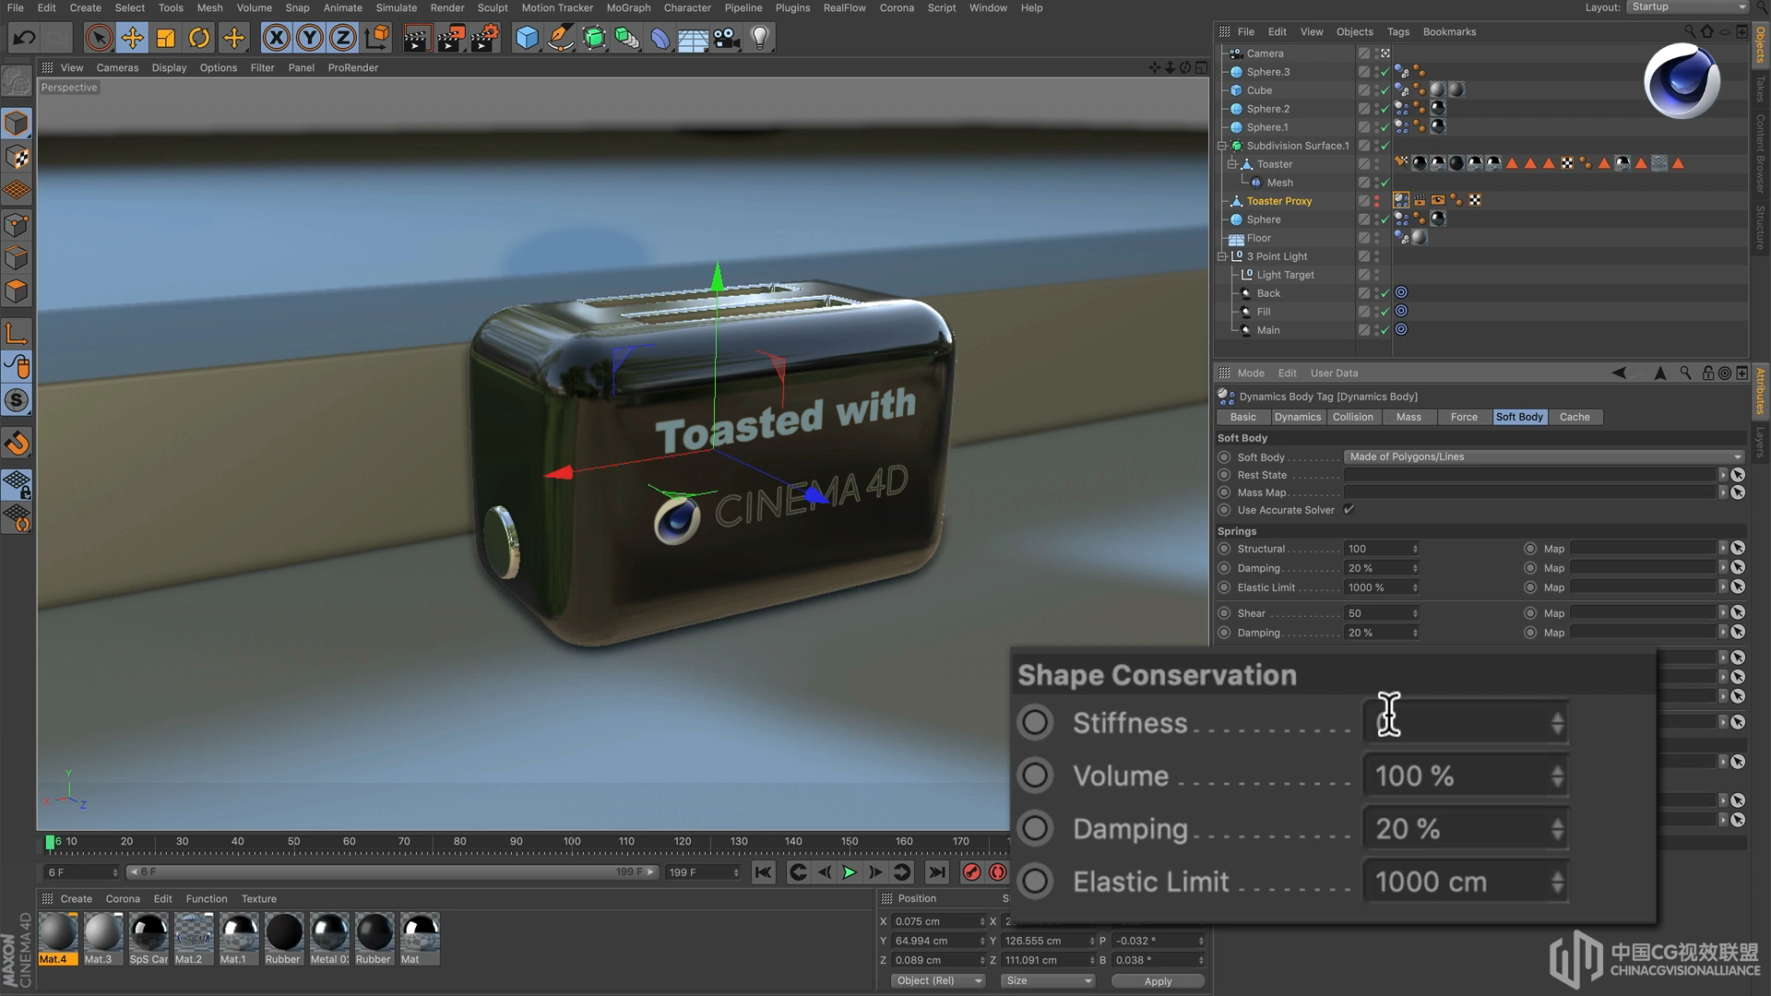Open the Camera object menu icon
This screenshot has width=1771, height=996.
727,38
